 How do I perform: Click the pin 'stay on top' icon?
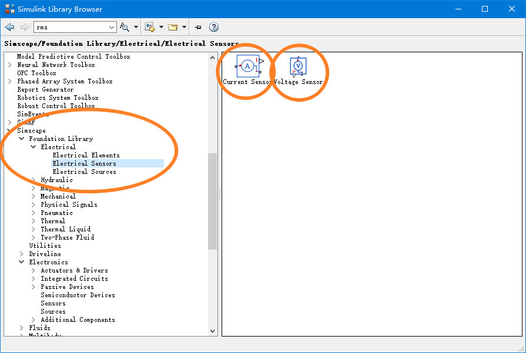(198, 27)
